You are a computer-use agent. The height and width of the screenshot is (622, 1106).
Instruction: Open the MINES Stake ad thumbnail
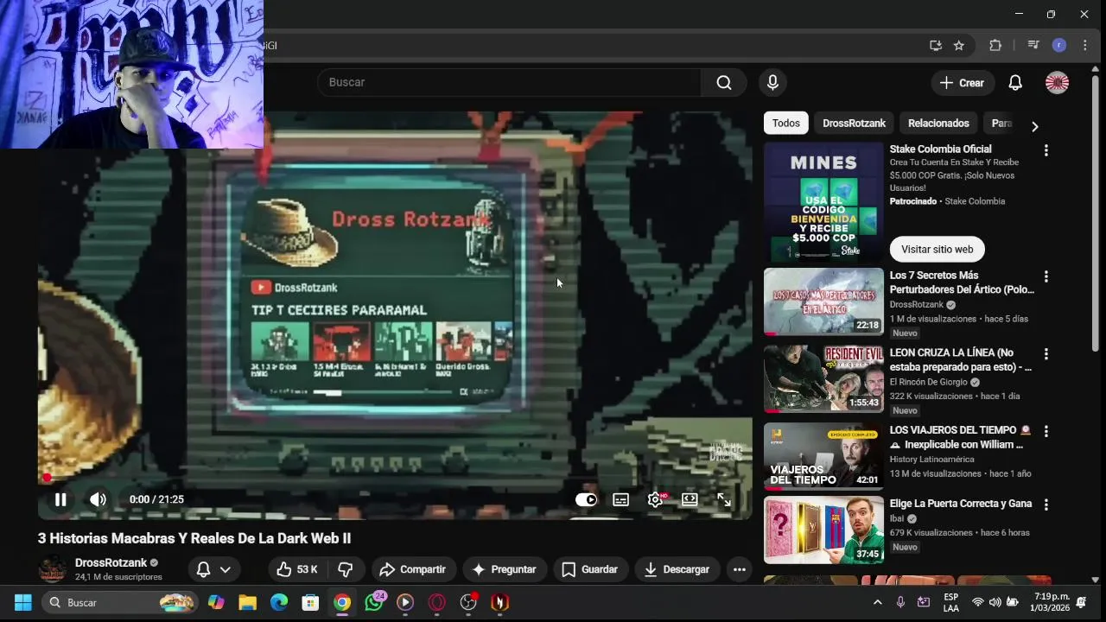[x=823, y=201]
